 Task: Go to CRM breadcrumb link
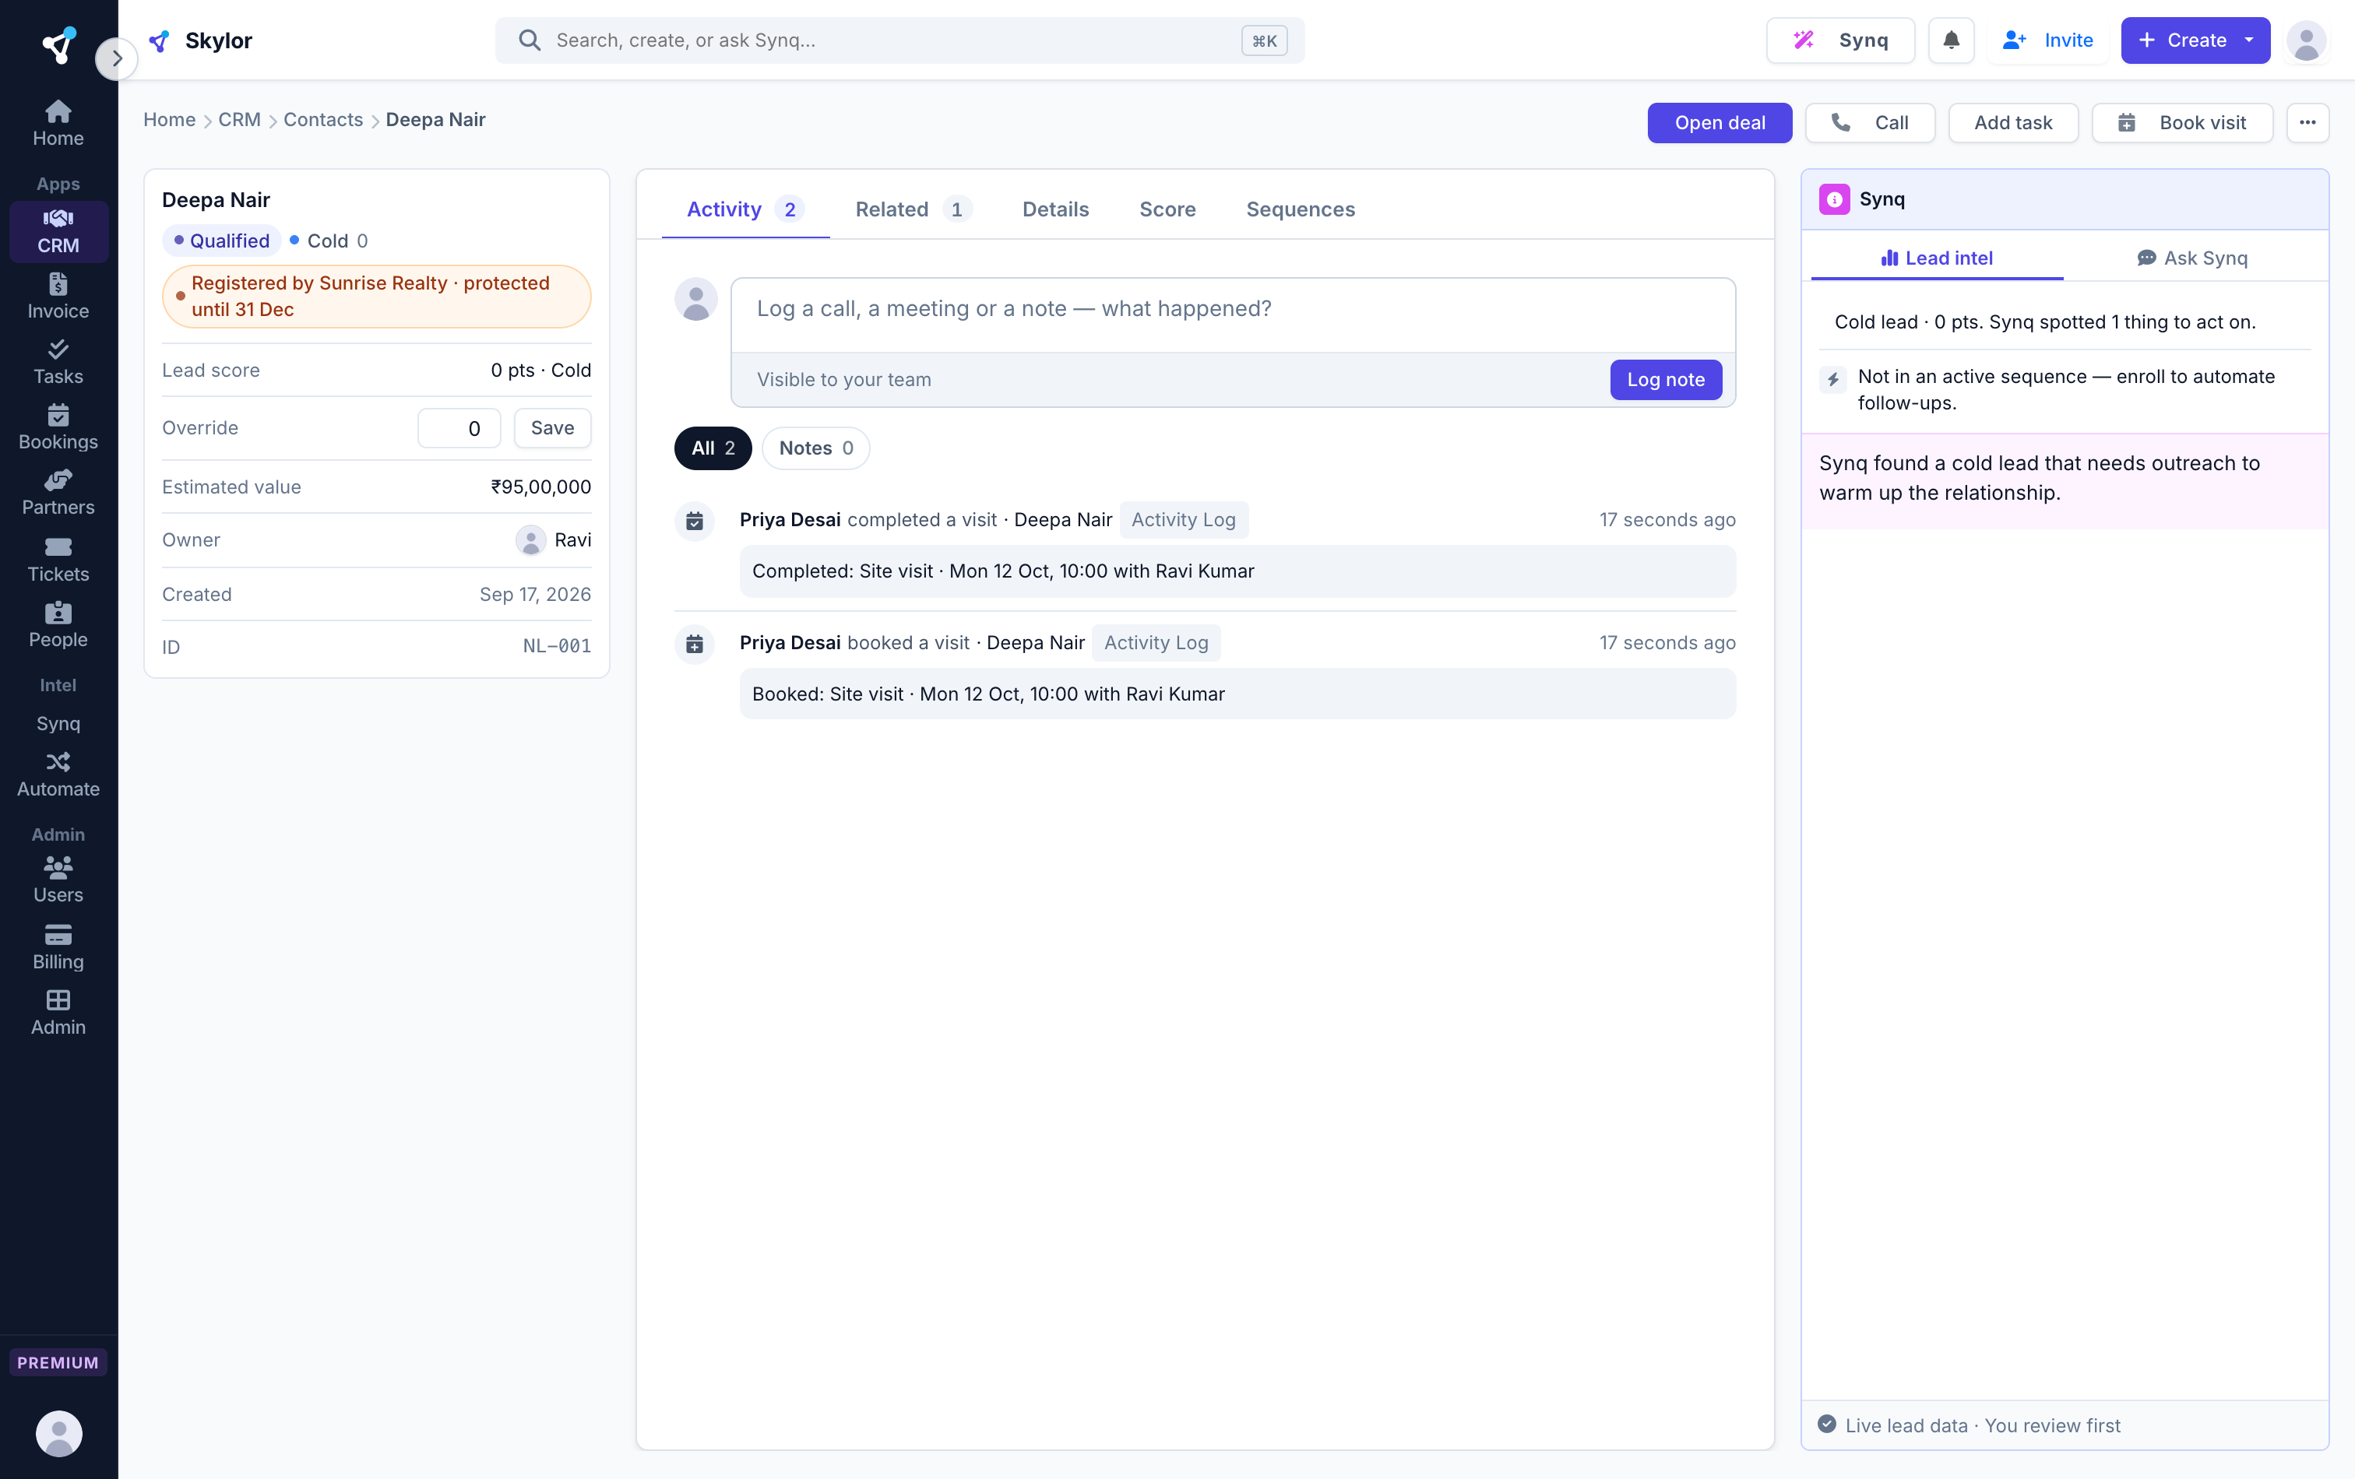pos(238,119)
